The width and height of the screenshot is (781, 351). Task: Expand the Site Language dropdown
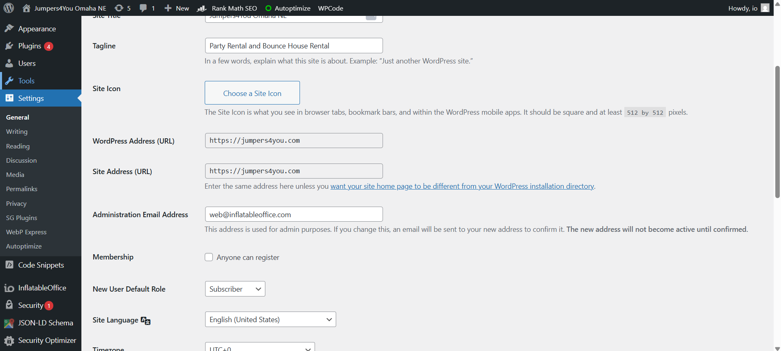pos(270,319)
